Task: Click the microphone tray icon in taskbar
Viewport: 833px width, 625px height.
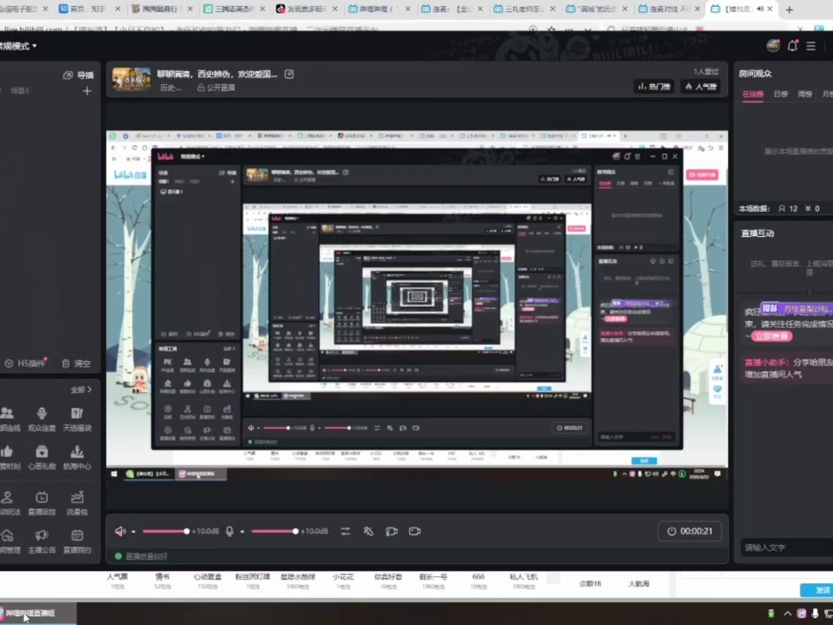Action: 815,613
